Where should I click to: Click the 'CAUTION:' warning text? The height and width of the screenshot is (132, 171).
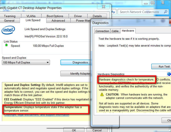[113, 95]
